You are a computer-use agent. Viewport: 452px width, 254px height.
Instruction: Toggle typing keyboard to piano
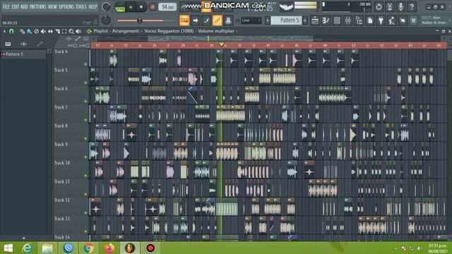tap(184, 20)
